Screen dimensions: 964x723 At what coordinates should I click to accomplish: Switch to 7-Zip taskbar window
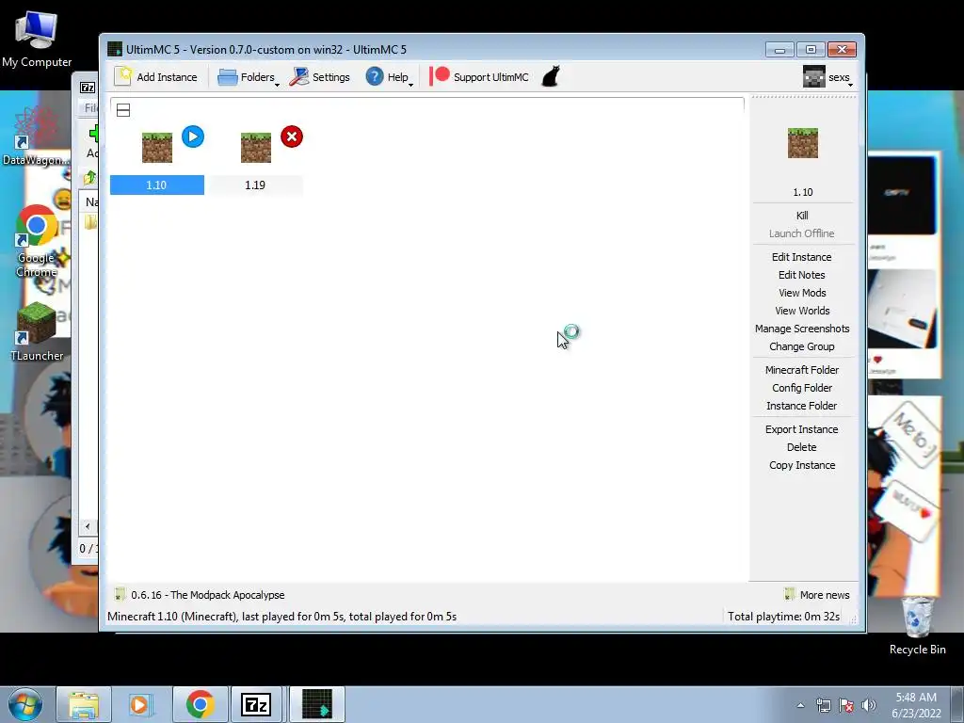(x=256, y=704)
